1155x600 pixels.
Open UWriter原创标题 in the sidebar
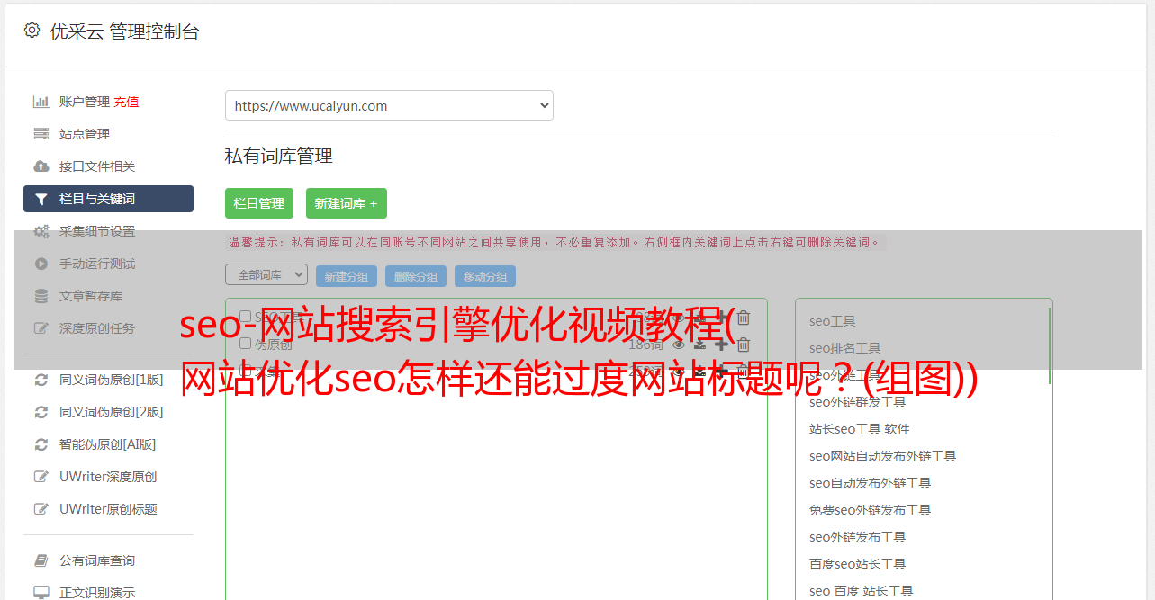tap(108, 509)
